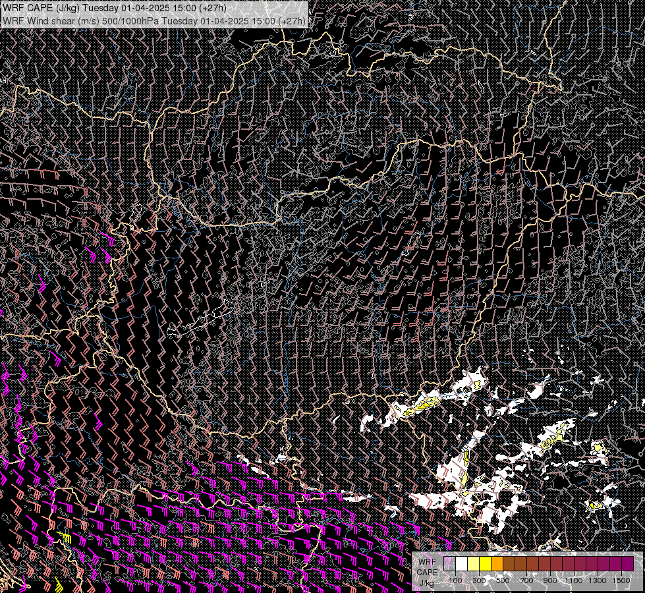Click the legend value 900
This screenshot has width=645, height=593.
pyautogui.click(x=550, y=580)
